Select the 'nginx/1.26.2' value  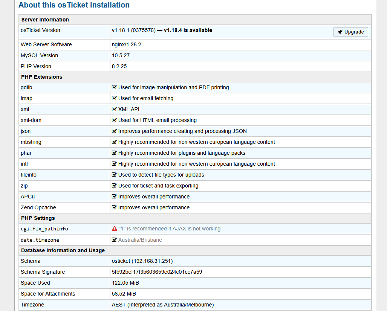pyautogui.click(x=126, y=45)
